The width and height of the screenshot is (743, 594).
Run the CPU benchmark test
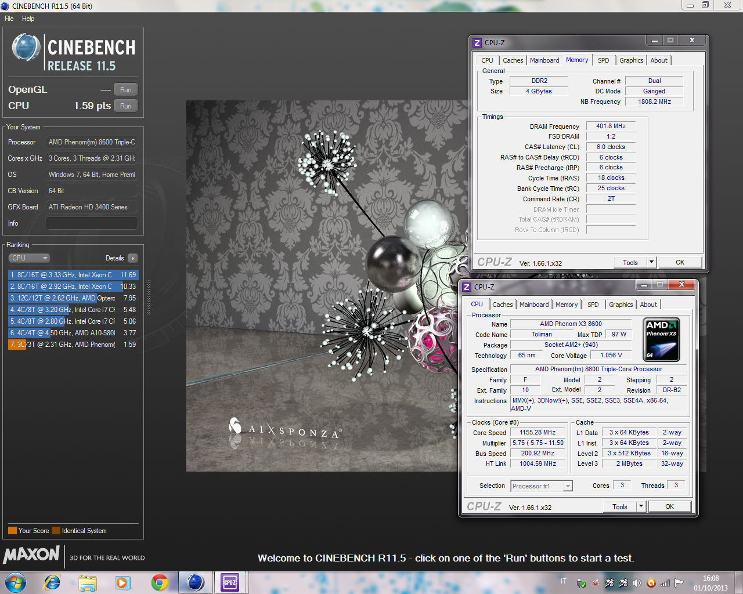click(x=126, y=106)
